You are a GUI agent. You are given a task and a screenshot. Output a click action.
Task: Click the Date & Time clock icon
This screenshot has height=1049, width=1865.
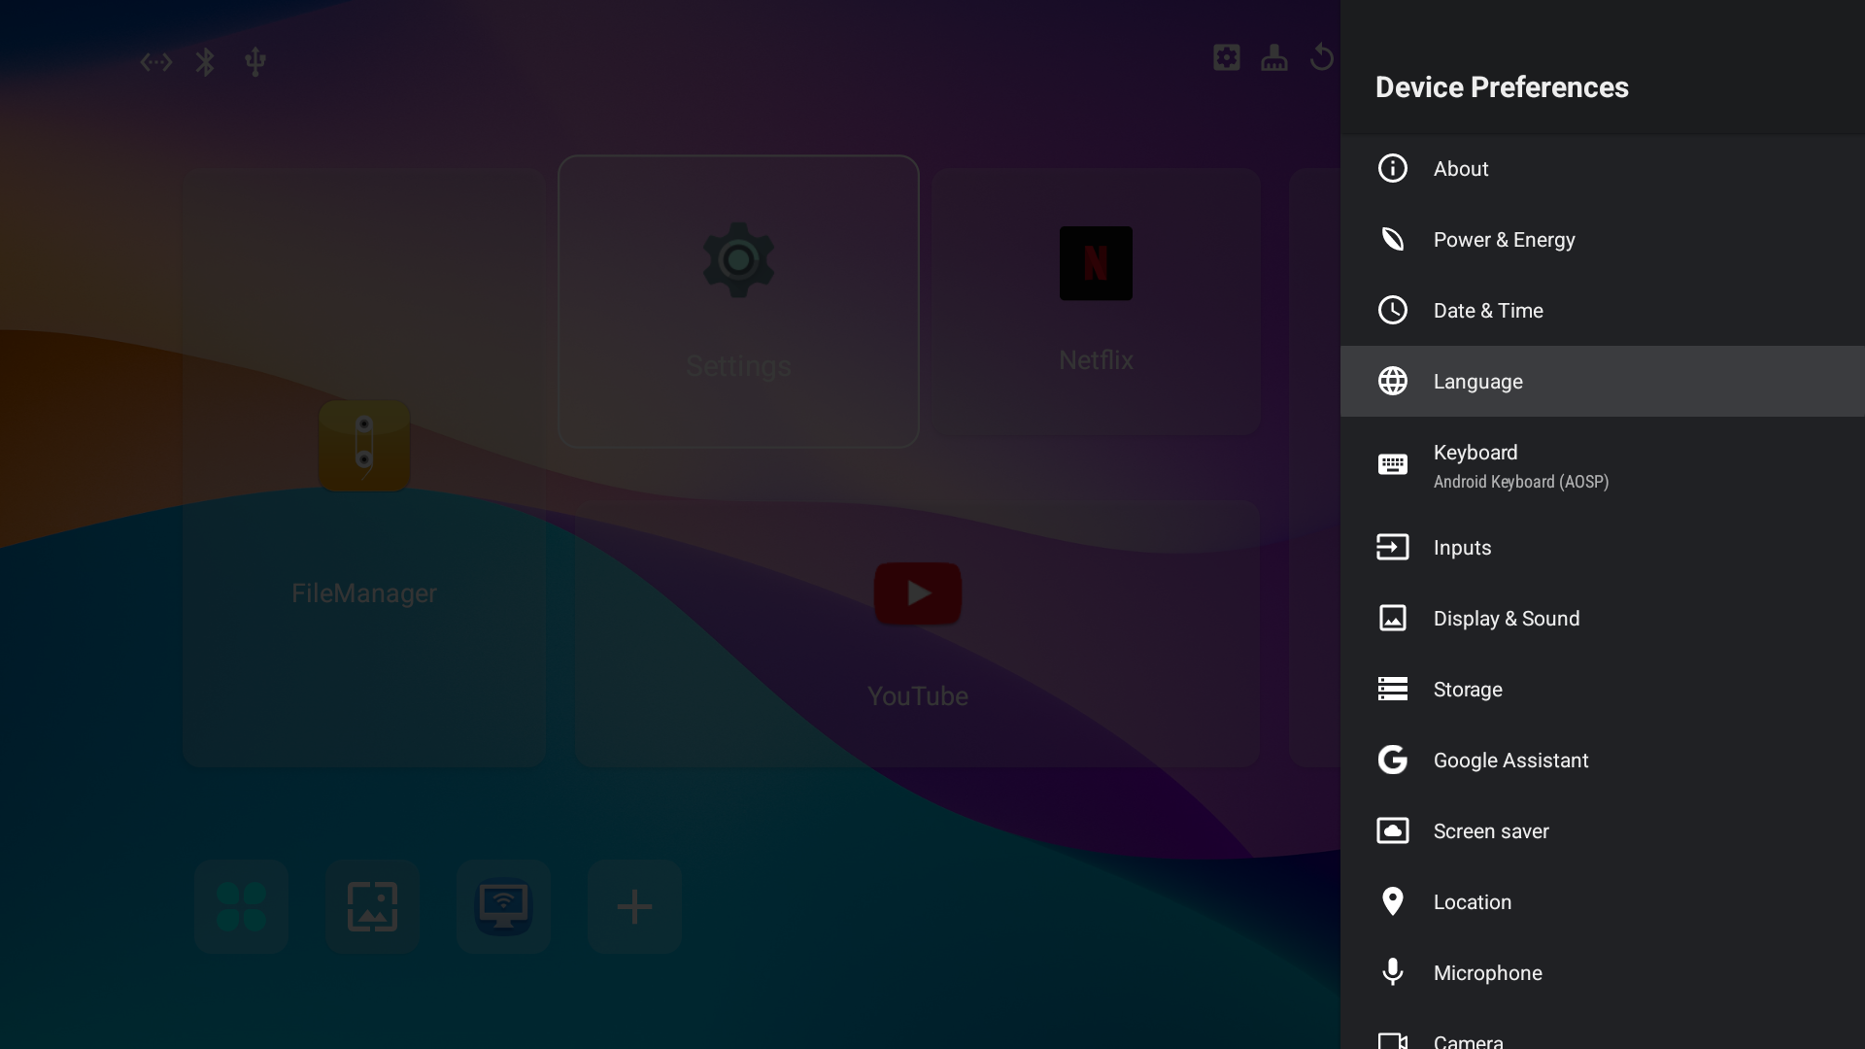[x=1392, y=310]
